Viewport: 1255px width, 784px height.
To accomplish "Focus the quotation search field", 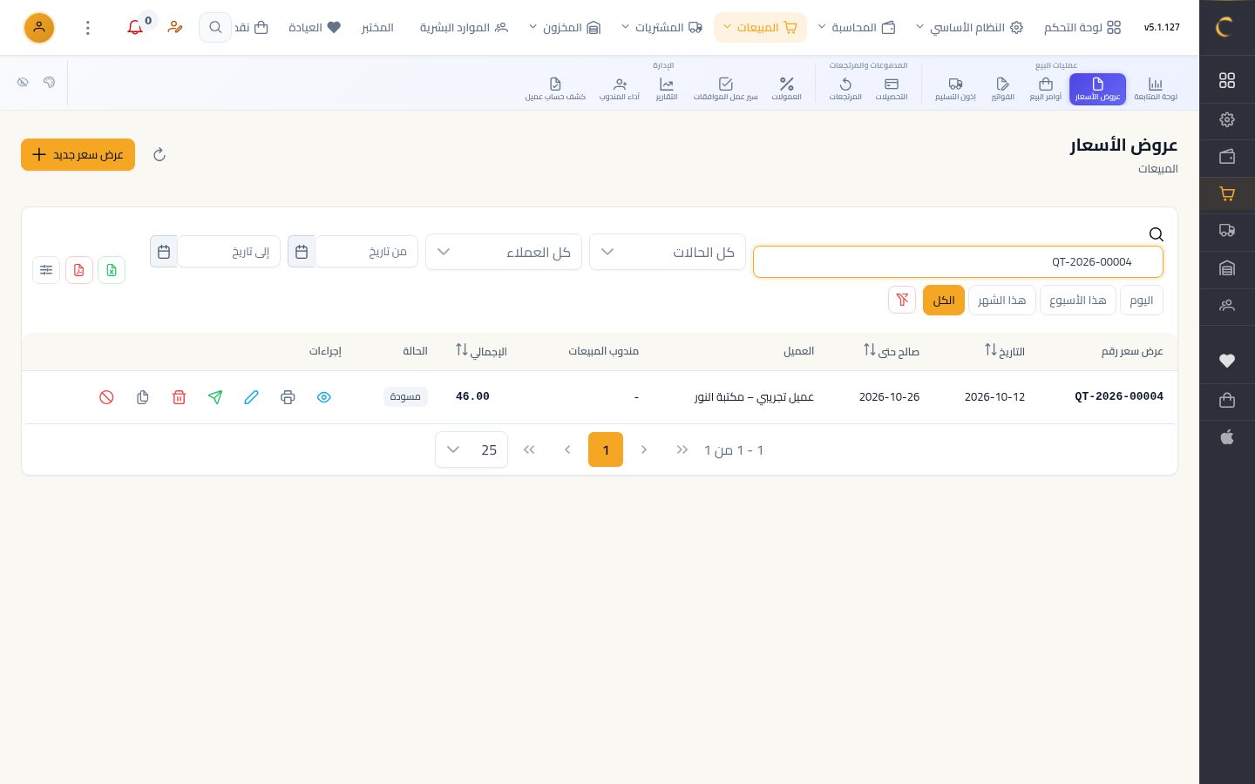I will coord(958,261).
